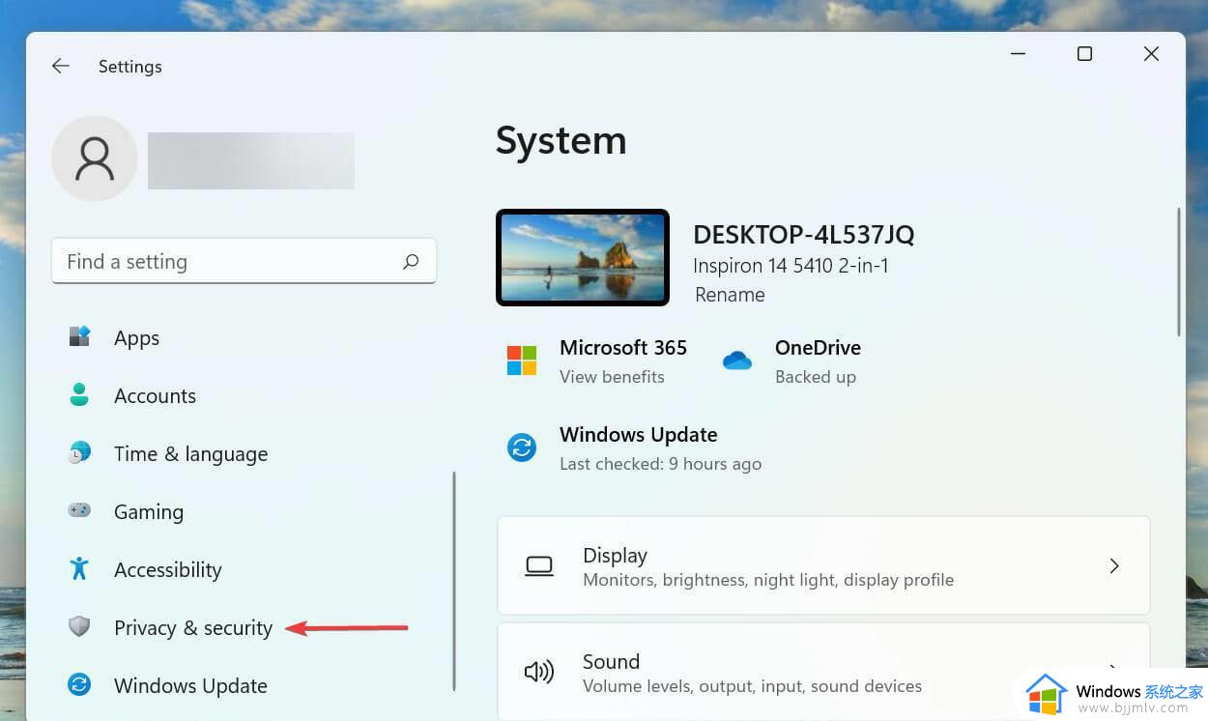
Task: Click the sidebar navigation scrollbar
Action: click(454, 581)
